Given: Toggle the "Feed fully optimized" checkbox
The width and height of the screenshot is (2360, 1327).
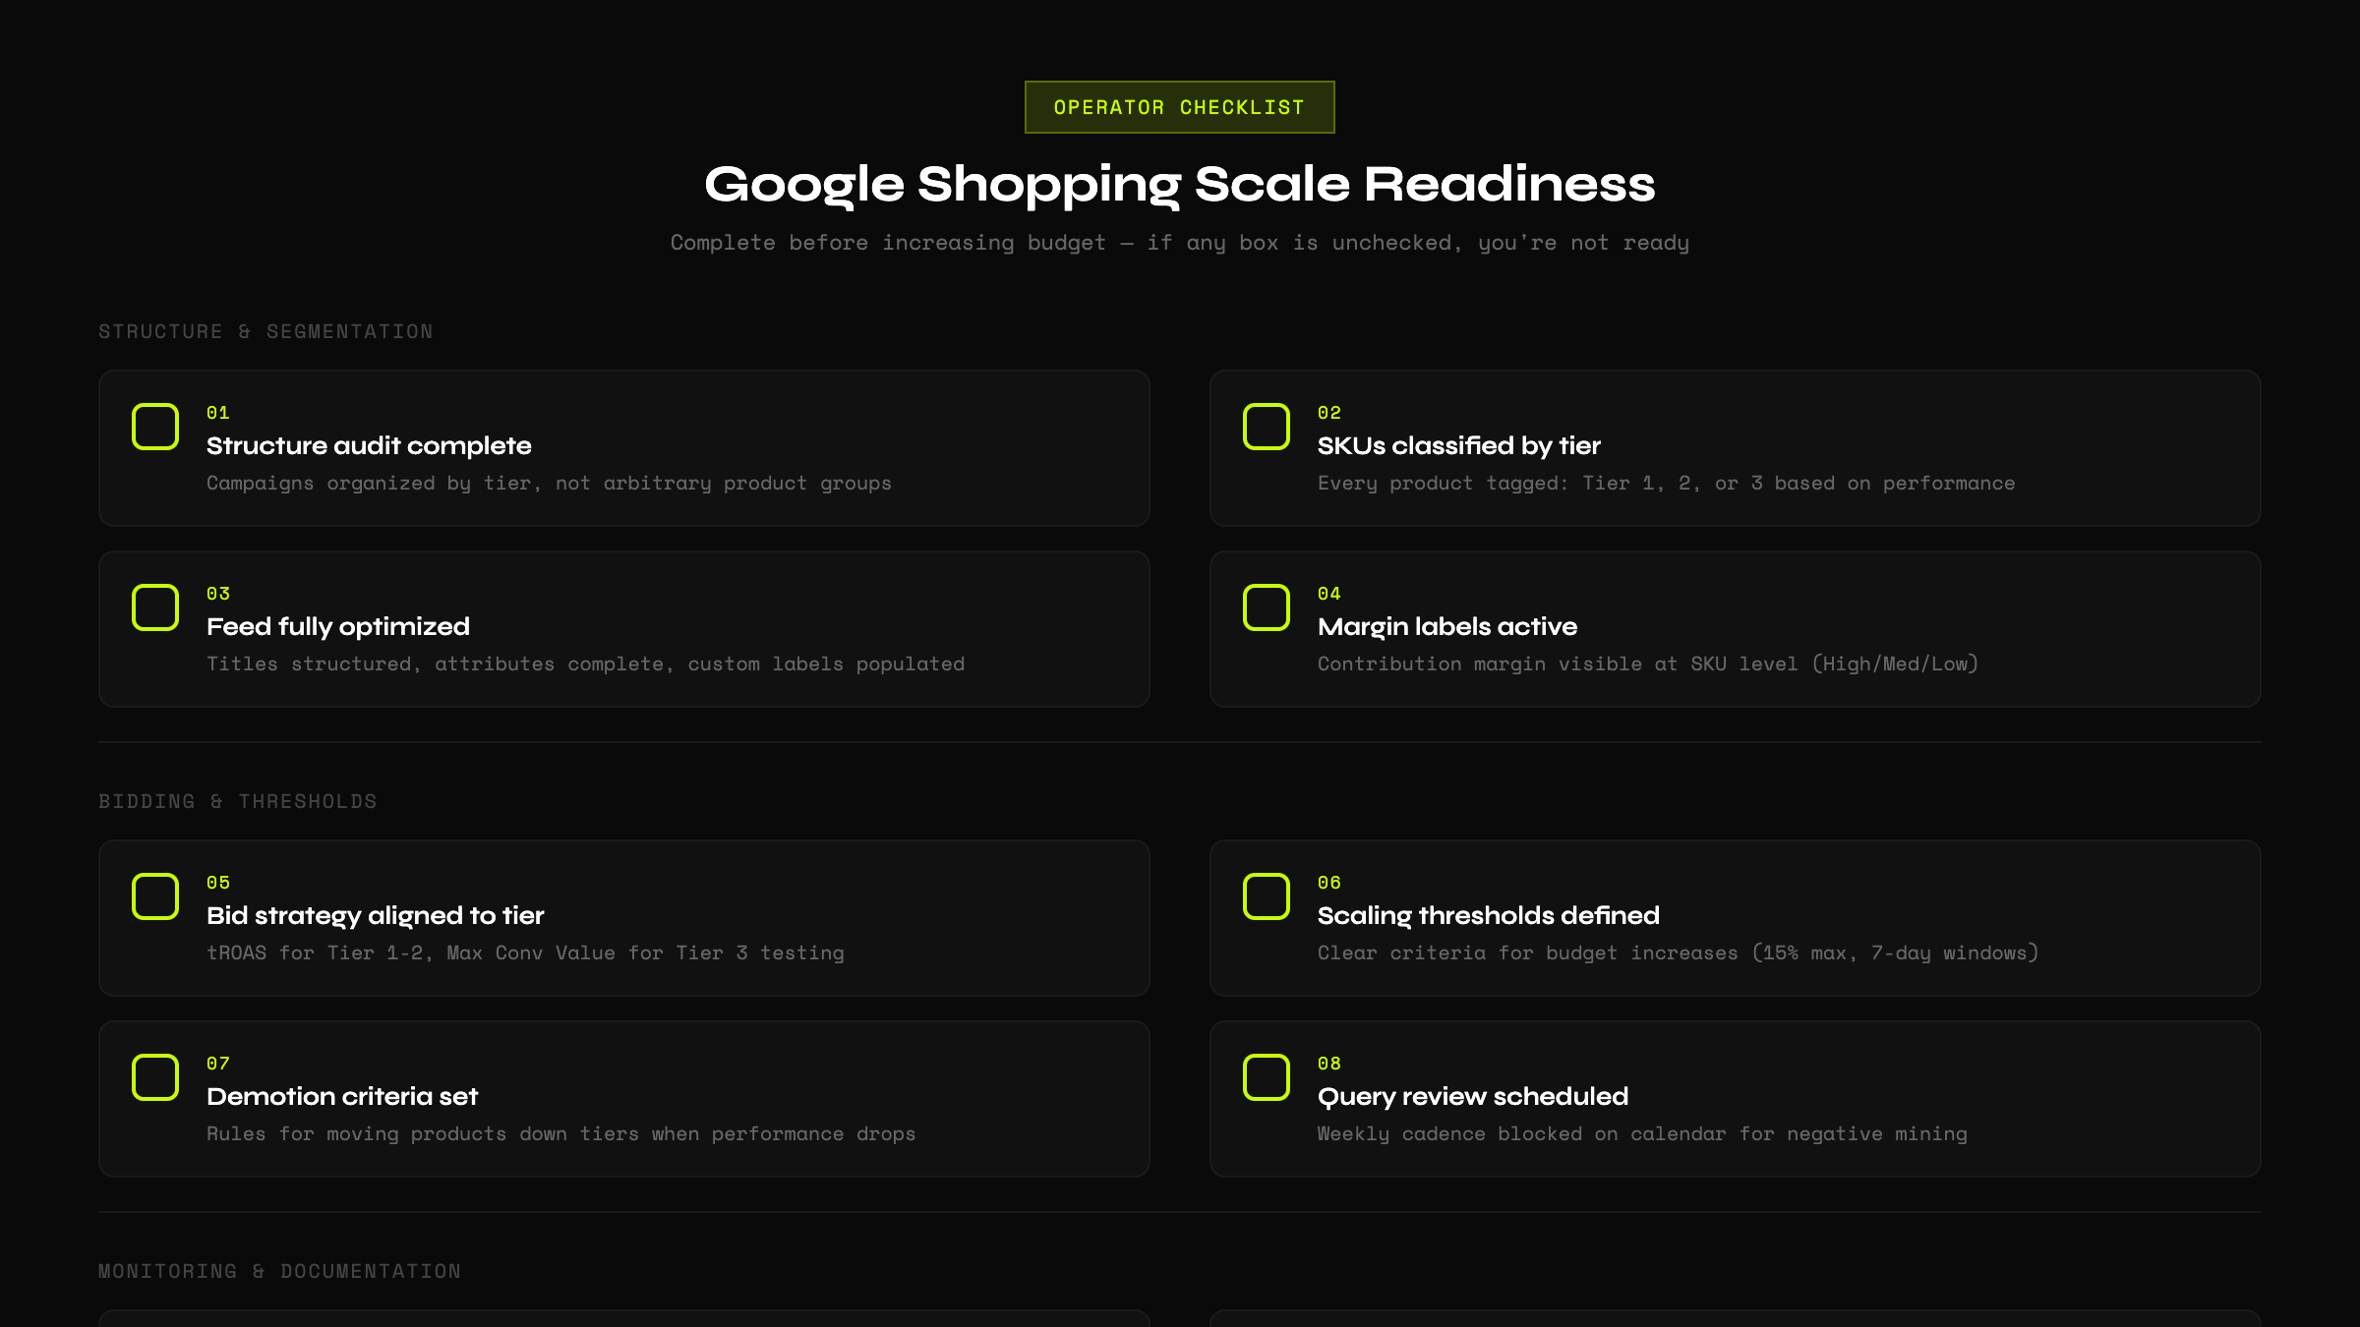Looking at the screenshot, I should tap(153, 606).
